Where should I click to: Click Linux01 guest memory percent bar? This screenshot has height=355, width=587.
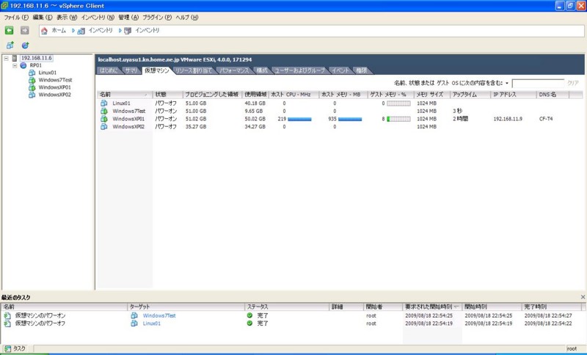[x=398, y=103]
